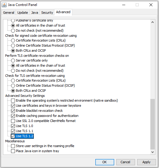Select 'Both CRLs and OCSP' for TLS certificate revocation

point(13,91)
